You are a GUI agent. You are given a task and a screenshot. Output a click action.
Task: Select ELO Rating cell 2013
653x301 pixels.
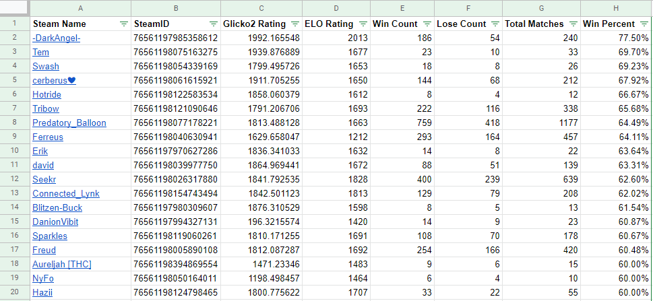pyautogui.click(x=336, y=38)
